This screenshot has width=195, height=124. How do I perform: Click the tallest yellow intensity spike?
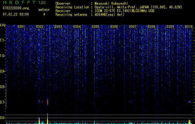click(47, 118)
